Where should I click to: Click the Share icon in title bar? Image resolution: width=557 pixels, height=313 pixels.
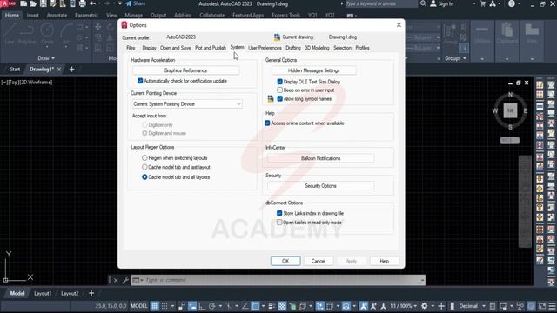(136, 3)
